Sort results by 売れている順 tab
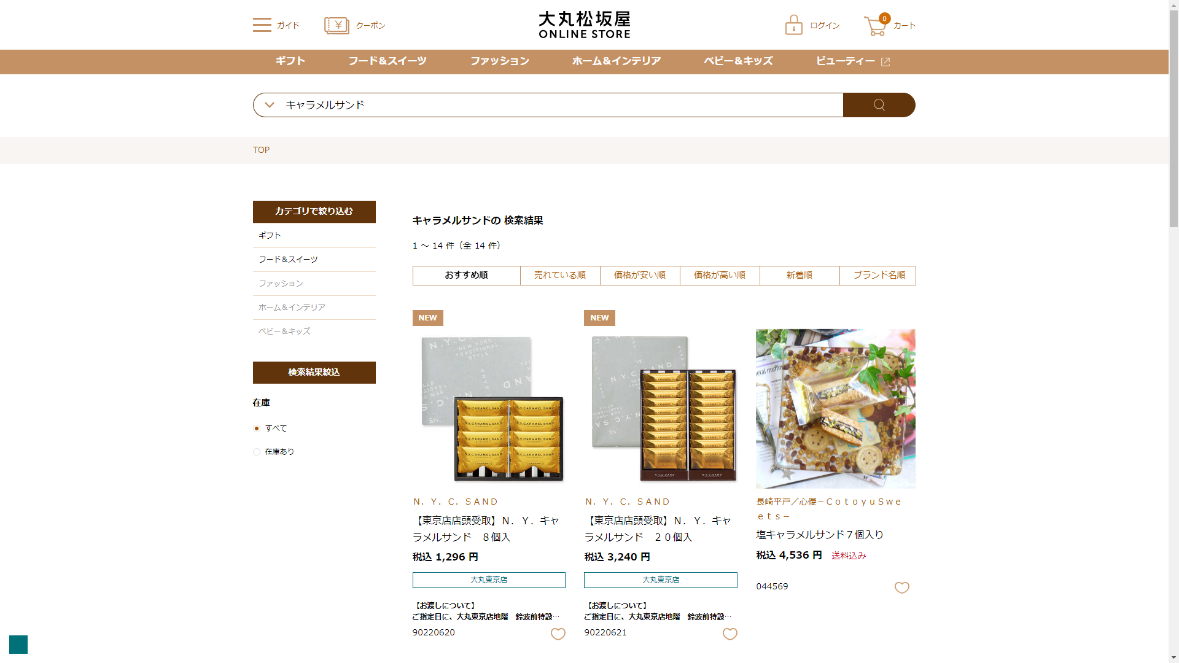Viewport: 1179px width, 663px height. 559,275
